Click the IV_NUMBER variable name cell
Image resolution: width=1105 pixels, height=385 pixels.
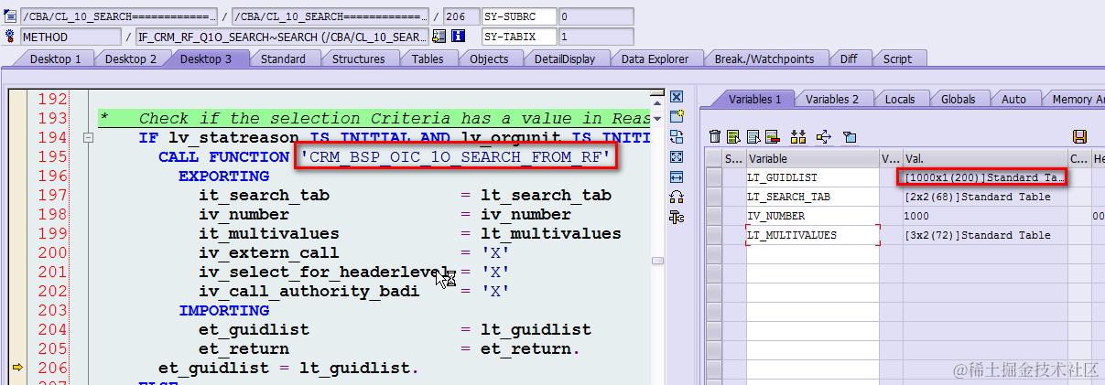tap(812, 216)
